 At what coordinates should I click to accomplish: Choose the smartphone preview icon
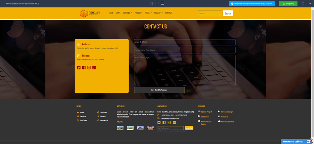tap(152, 3)
